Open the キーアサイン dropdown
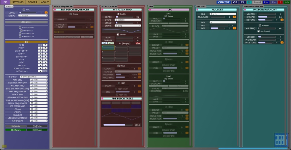The image size is (291, 150). [34, 77]
